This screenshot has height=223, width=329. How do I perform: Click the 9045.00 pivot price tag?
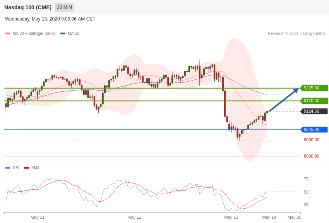314,129
